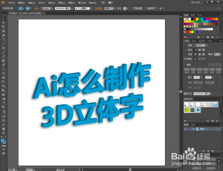Open variable width profile dropdown in control bar
The height and width of the screenshot is (171, 223).
[x=72, y=8]
